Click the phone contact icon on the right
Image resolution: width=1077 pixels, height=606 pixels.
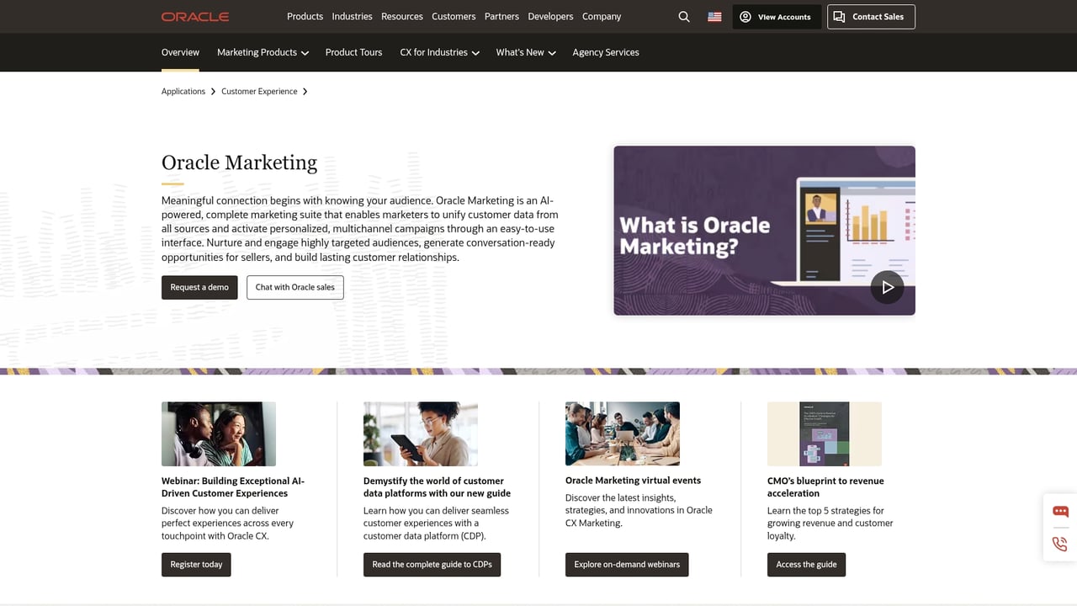pos(1059,544)
